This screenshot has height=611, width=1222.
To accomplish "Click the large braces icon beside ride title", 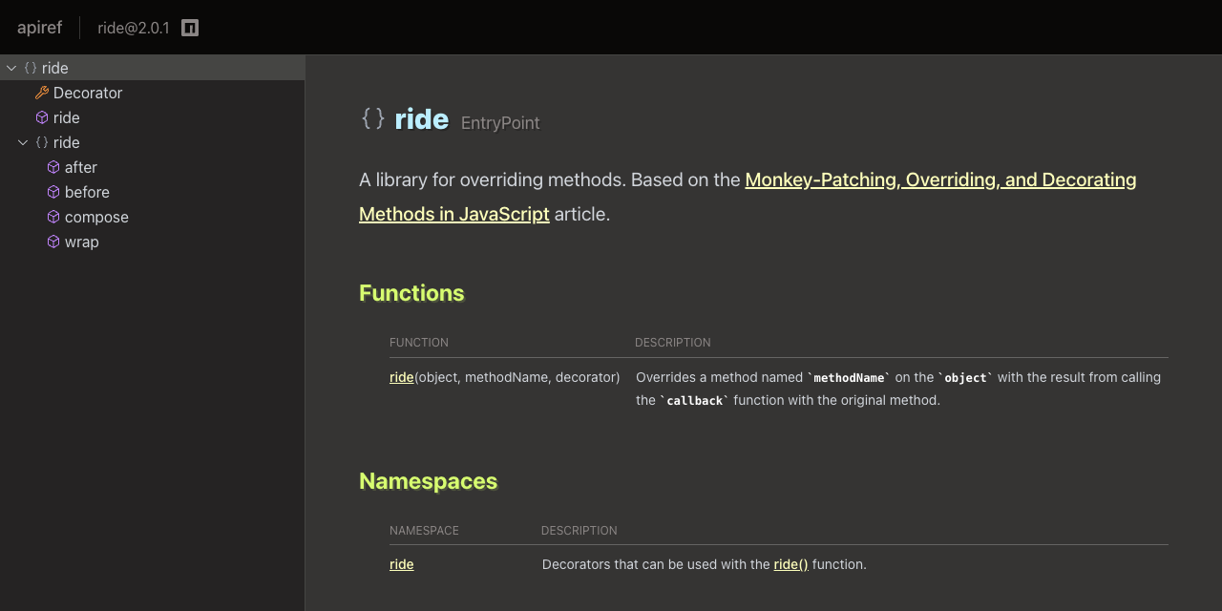I will [x=373, y=118].
